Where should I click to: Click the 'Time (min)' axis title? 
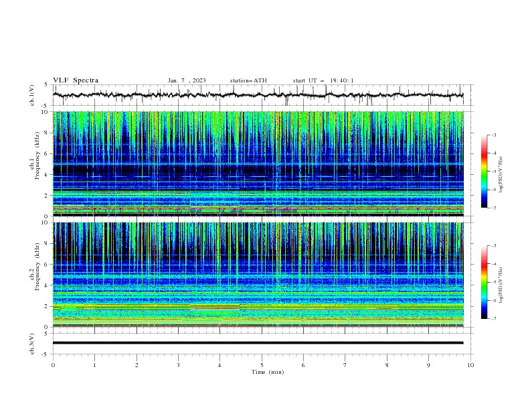(268, 372)
